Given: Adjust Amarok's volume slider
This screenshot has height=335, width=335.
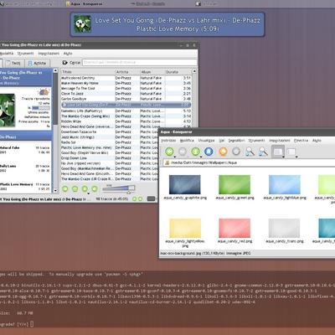Looking at the screenshot, I should coord(118,188).
